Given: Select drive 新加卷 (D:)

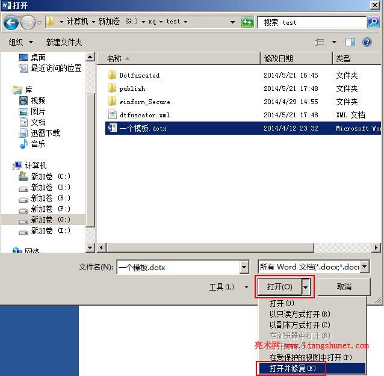Looking at the screenshot, I should 45,188.
